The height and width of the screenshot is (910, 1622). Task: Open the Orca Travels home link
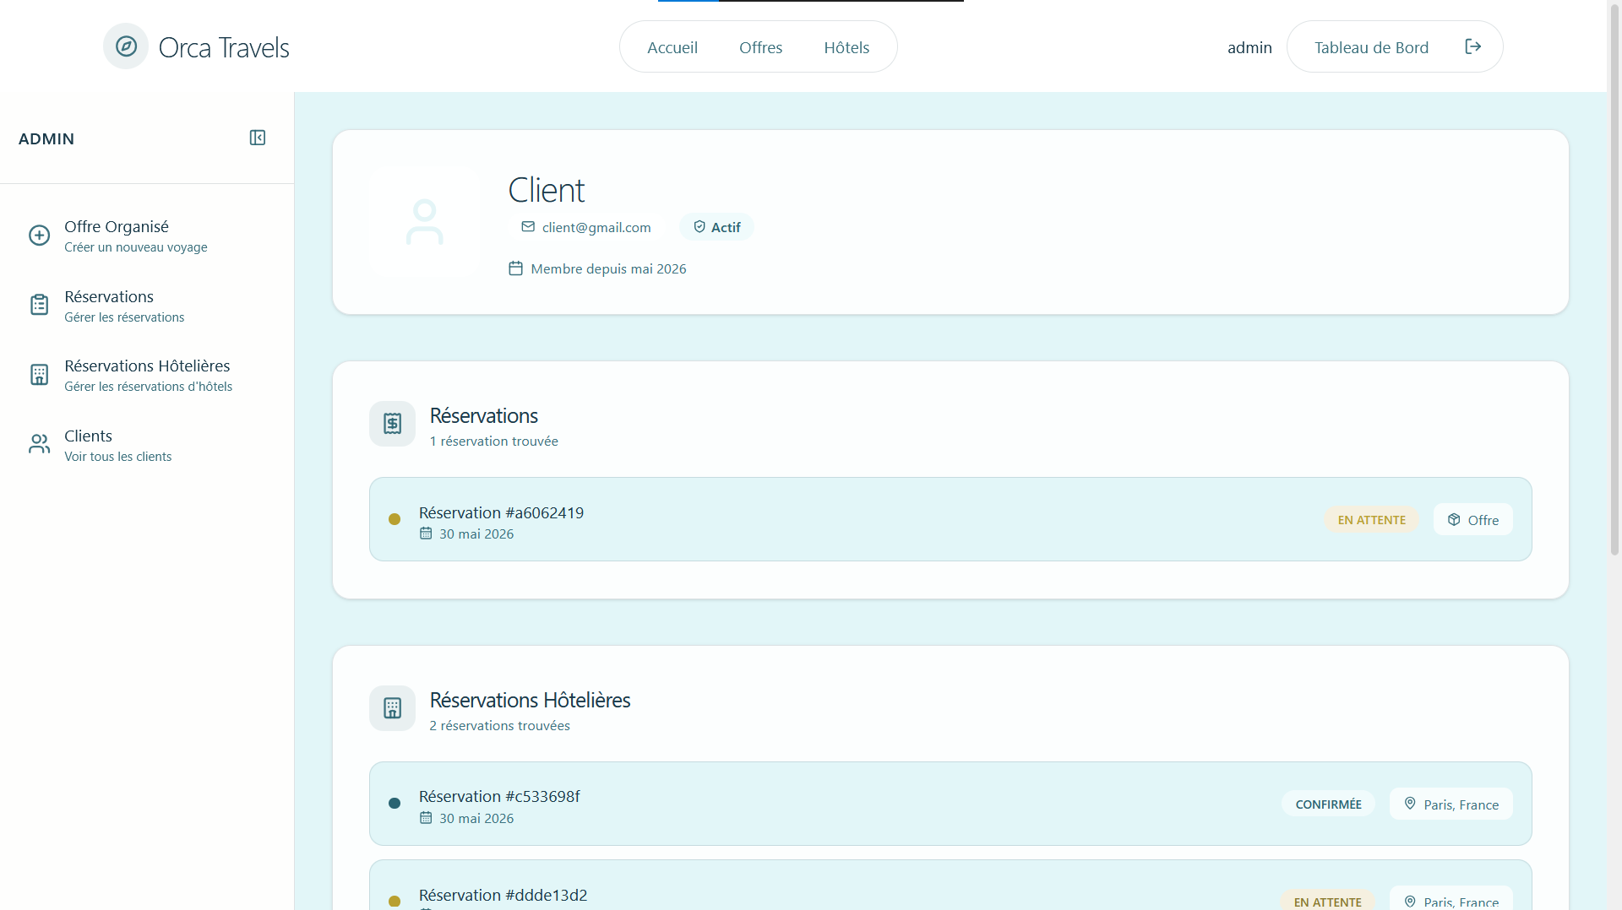[196, 46]
